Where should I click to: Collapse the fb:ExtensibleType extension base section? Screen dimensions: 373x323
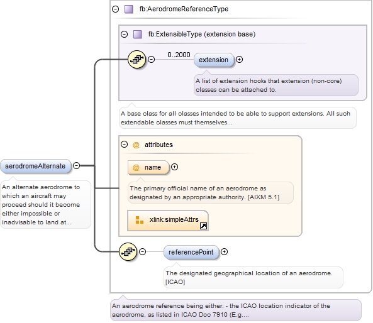pos(124,34)
